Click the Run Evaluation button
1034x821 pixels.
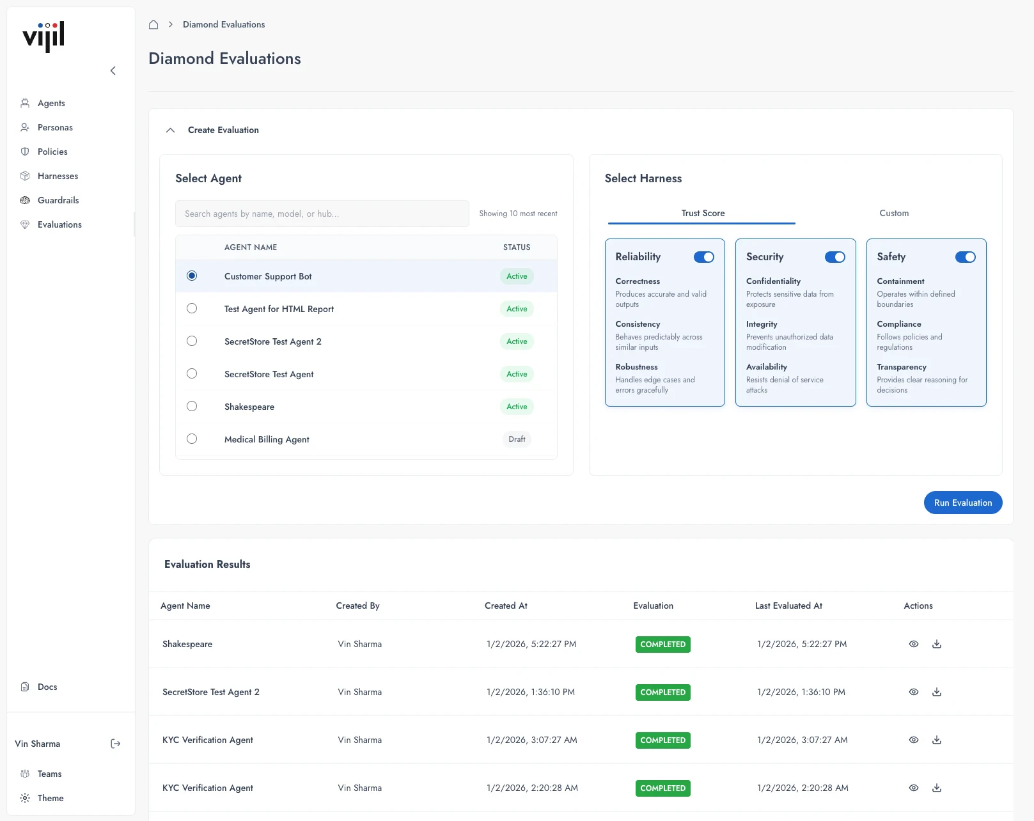click(x=962, y=503)
